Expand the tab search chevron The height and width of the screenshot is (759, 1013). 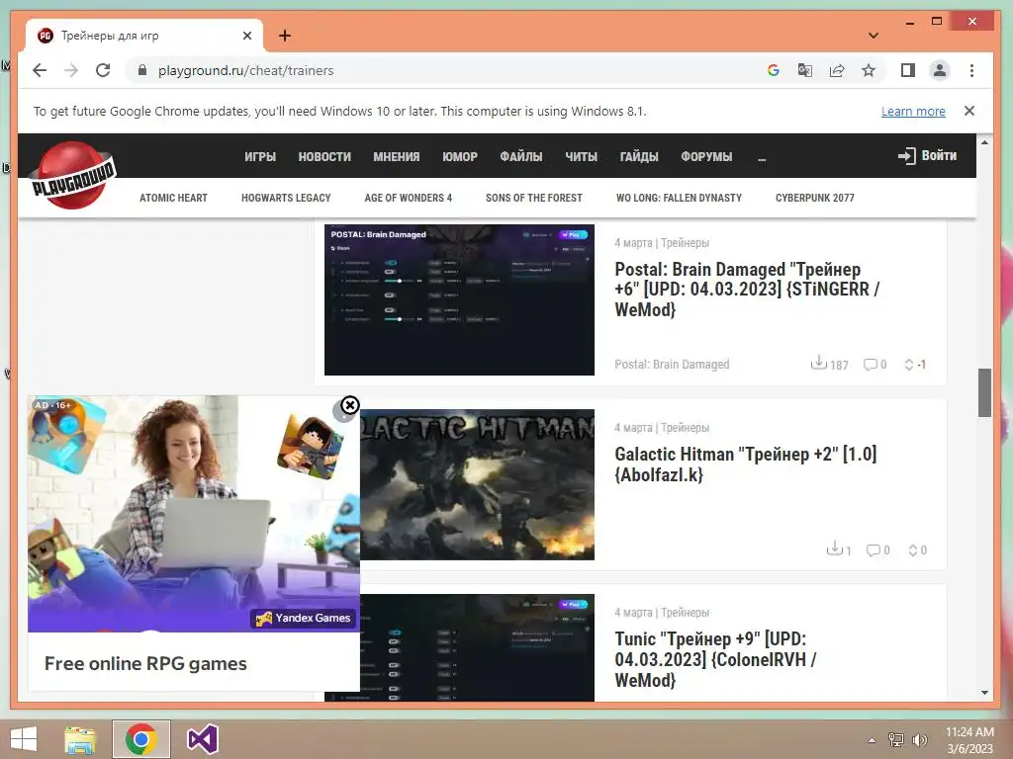[874, 36]
